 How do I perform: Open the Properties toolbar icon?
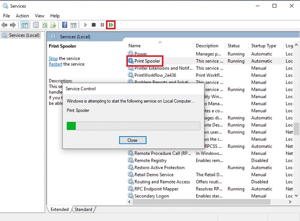36,25
